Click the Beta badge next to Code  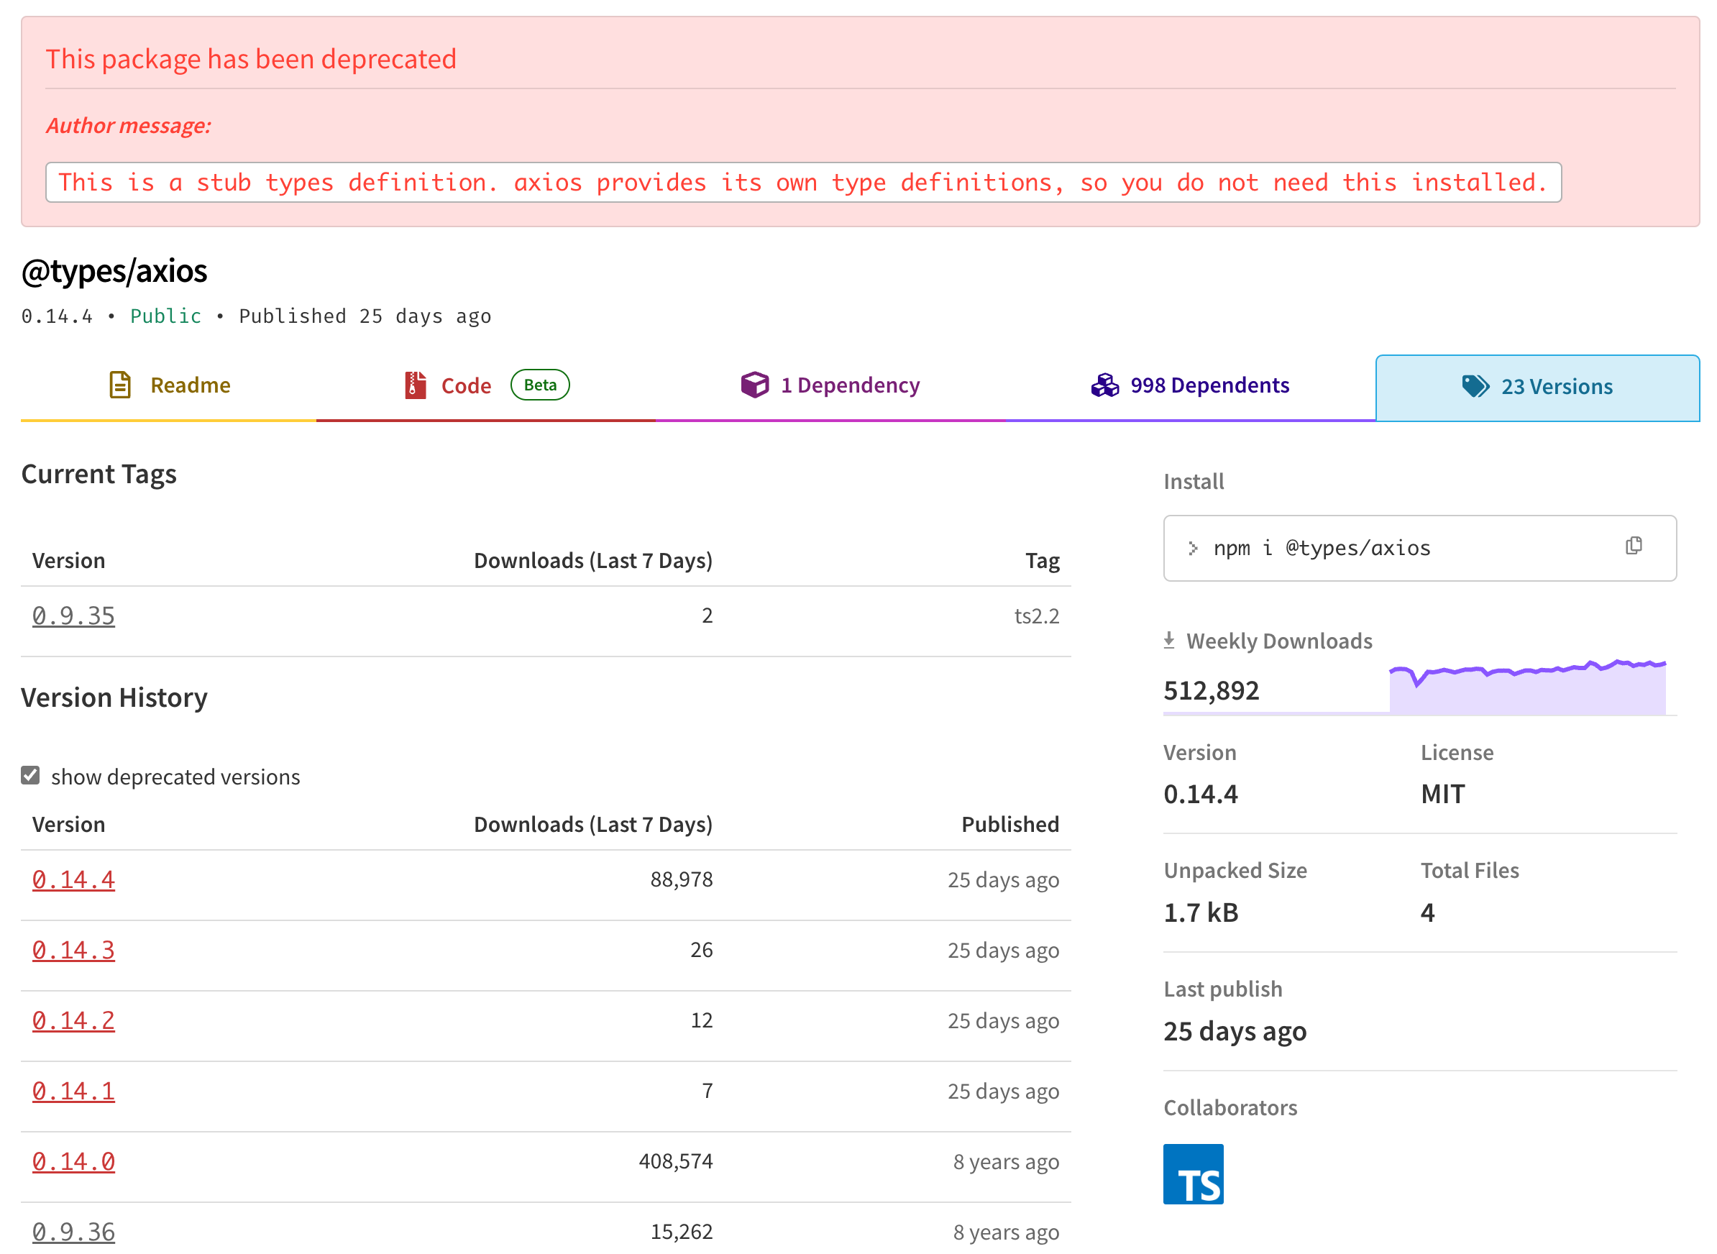pyautogui.click(x=540, y=385)
